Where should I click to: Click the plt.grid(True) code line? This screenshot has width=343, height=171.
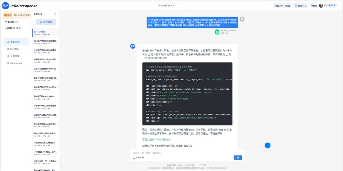tap(154, 105)
